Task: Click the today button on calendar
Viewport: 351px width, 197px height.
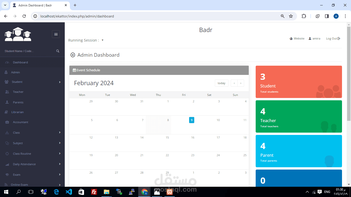Action: tap(221, 83)
